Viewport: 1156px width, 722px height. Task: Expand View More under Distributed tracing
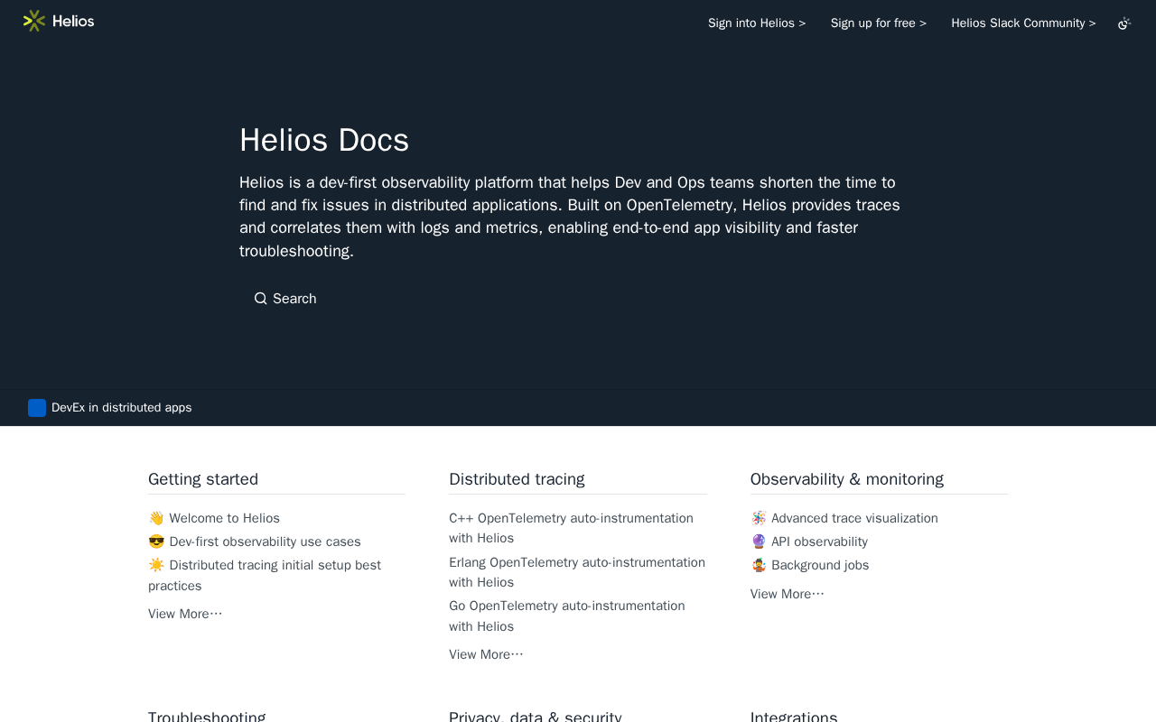tap(486, 654)
